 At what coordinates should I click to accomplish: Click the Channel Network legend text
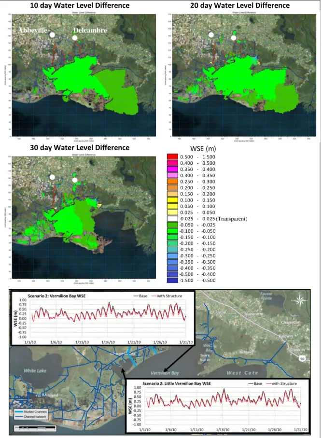pyautogui.click(x=35, y=417)
